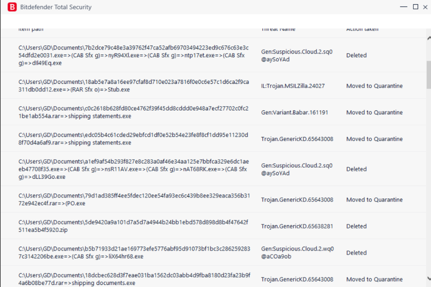Select the IL:Trojan.MSILZilla.24027 entry
The height and width of the screenshot is (287, 431).
click(x=293, y=86)
